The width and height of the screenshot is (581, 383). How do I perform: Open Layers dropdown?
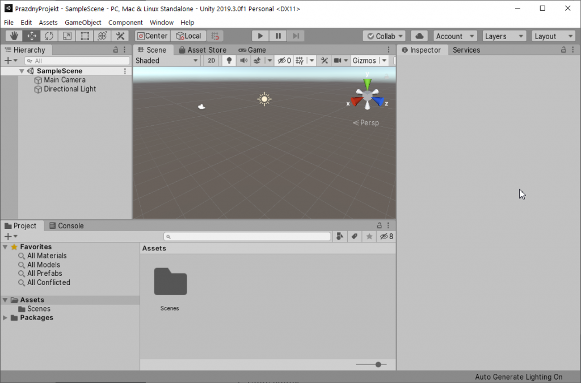(504, 36)
